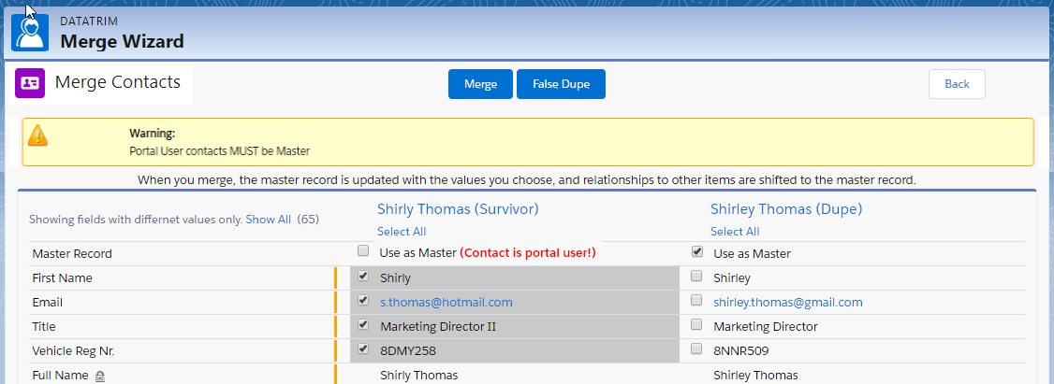Uncheck the Shirly first name checkbox
Image resolution: width=1054 pixels, height=384 pixels.
pyautogui.click(x=363, y=276)
